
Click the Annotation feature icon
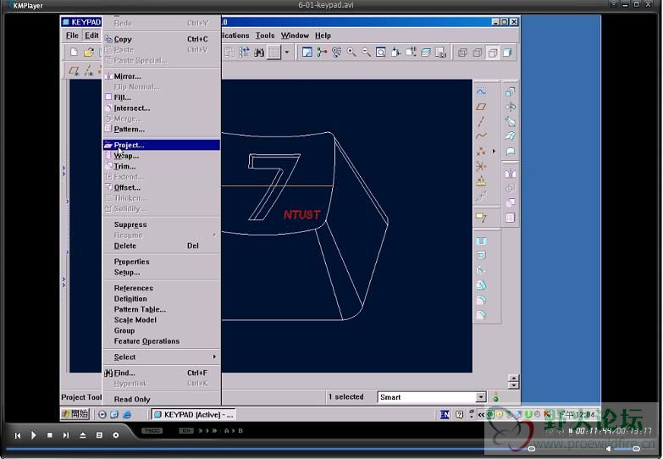[481, 218]
